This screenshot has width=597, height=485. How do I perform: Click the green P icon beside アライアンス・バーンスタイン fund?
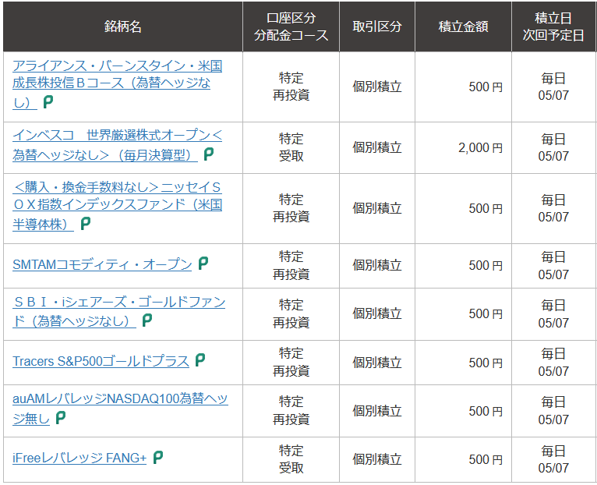pos(48,102)
